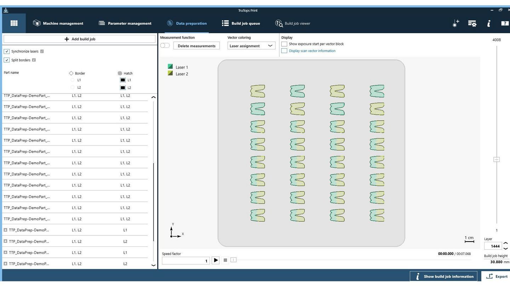Open the Build job queue tab
This screenshot has height=286, width=510.
tap(241, 23)
